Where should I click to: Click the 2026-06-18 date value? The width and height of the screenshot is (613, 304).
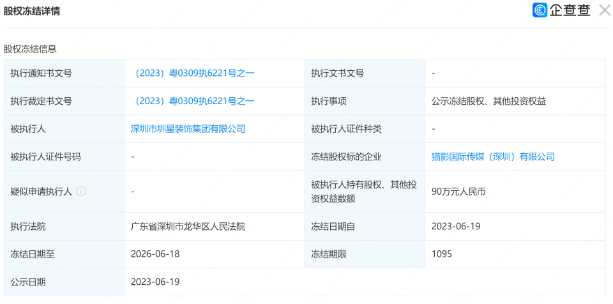[x=155, y=254]
